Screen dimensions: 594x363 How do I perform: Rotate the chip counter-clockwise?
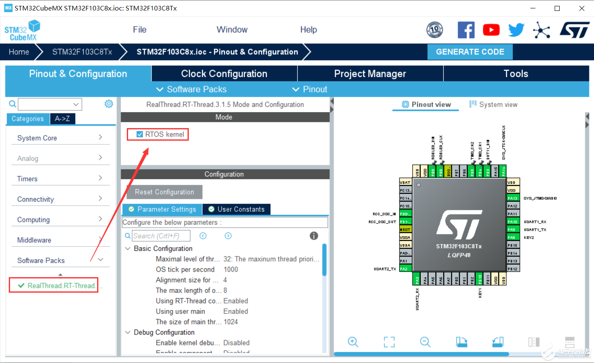point(498,342)
